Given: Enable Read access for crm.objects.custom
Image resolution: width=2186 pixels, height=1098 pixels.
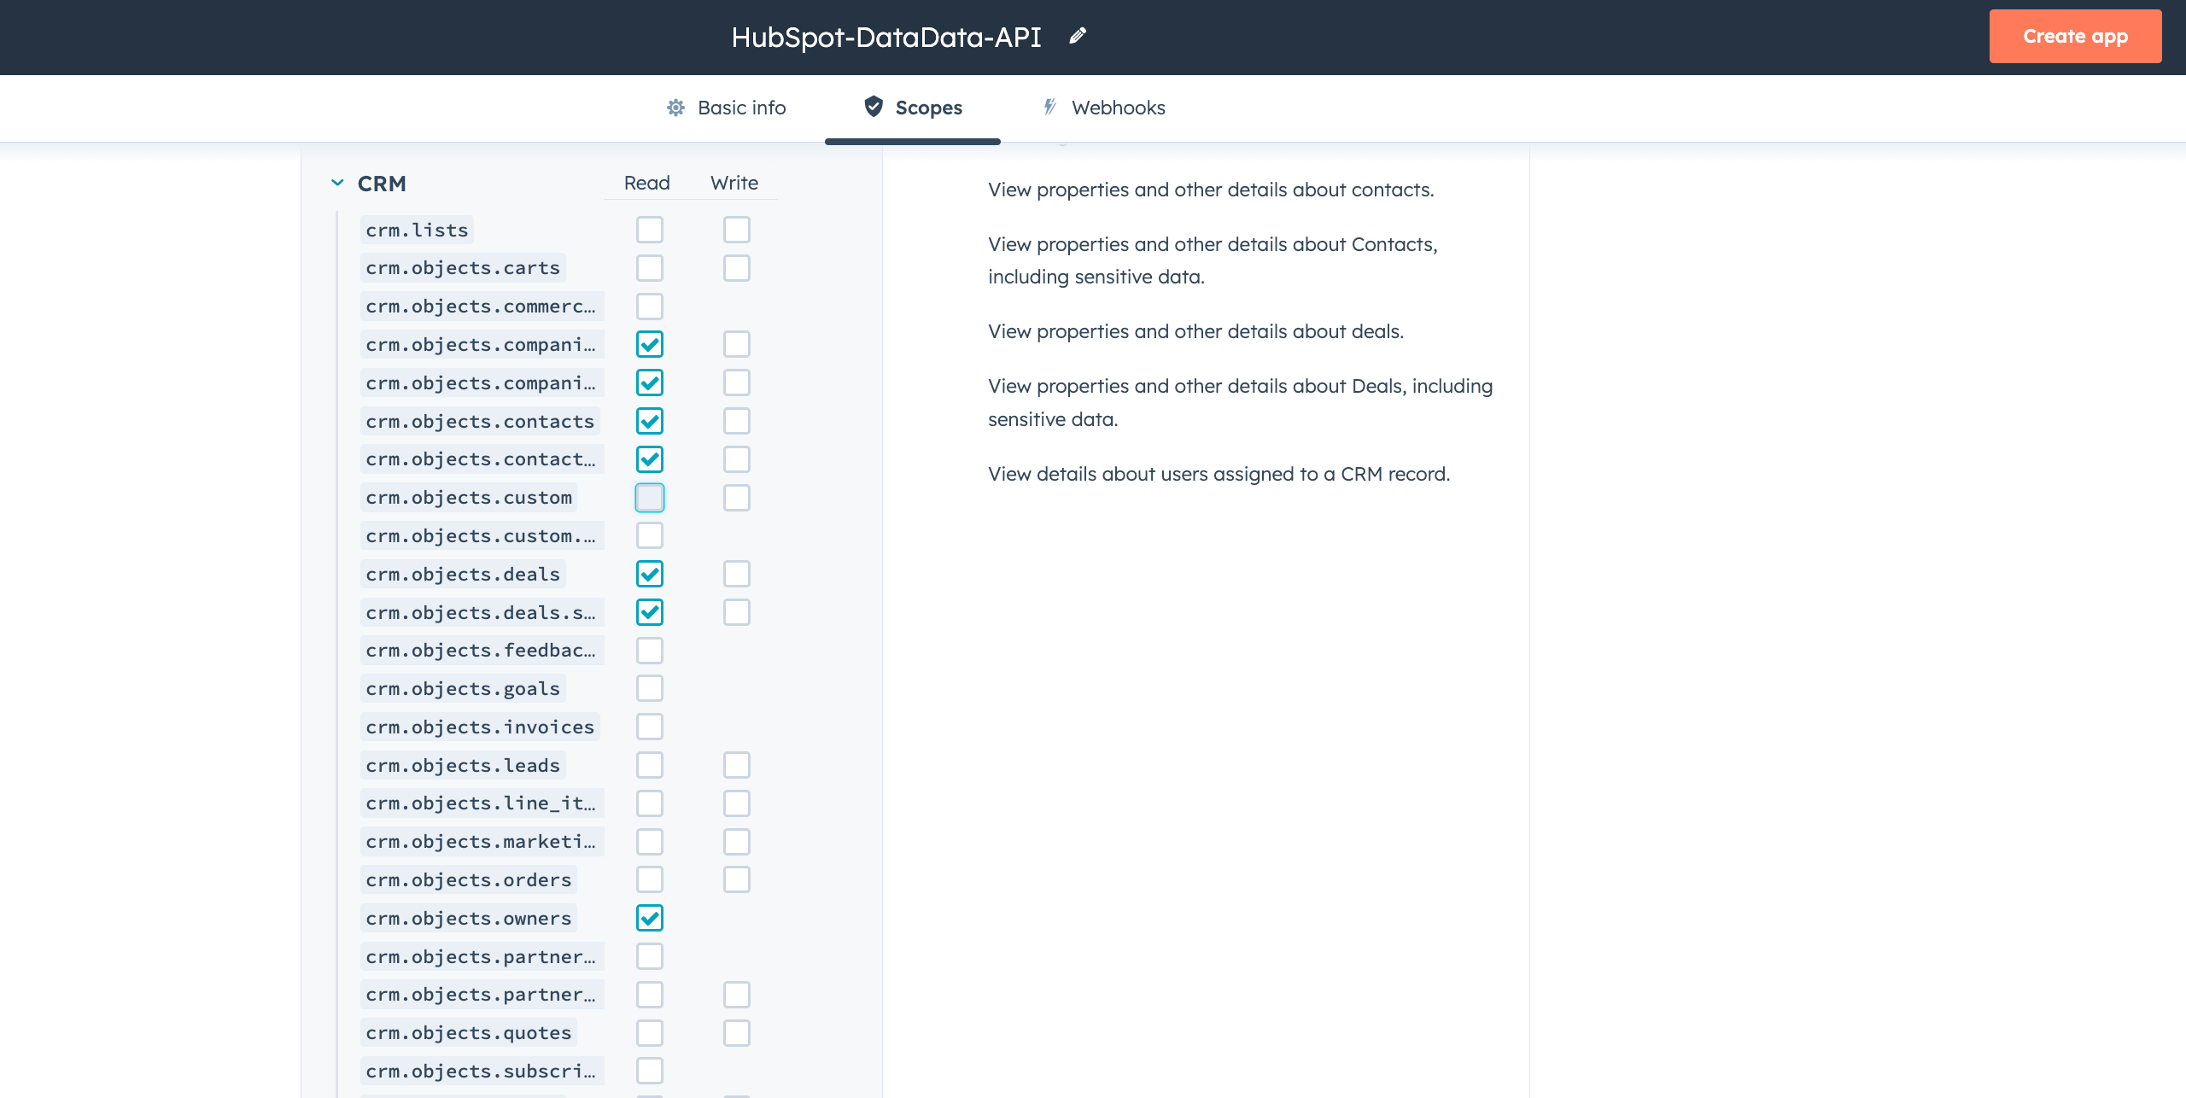Looking at the screenshot, I should 650,497.
